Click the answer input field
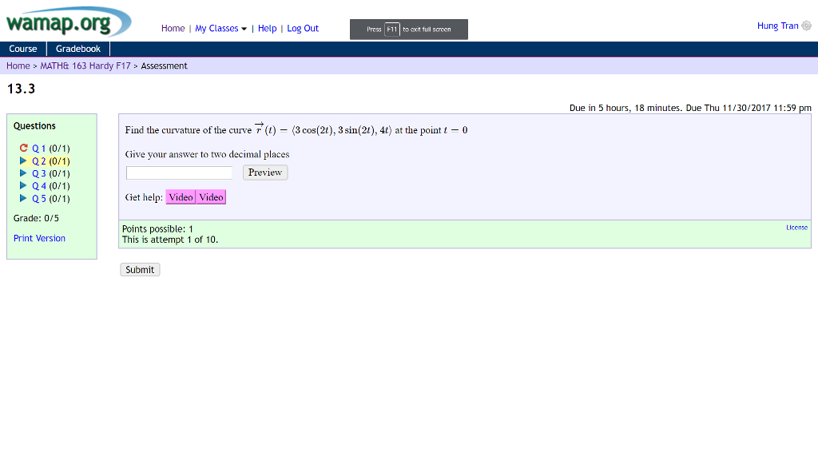Screen dimensions: 818x460 coord(179,172)
